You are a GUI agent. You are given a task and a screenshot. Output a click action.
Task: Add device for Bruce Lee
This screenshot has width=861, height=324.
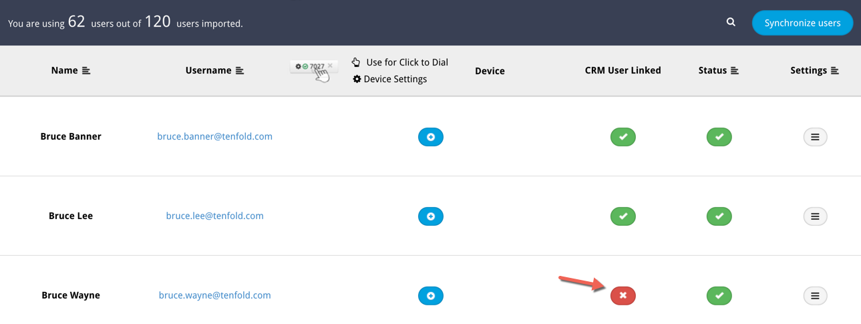tap(431, 216)
